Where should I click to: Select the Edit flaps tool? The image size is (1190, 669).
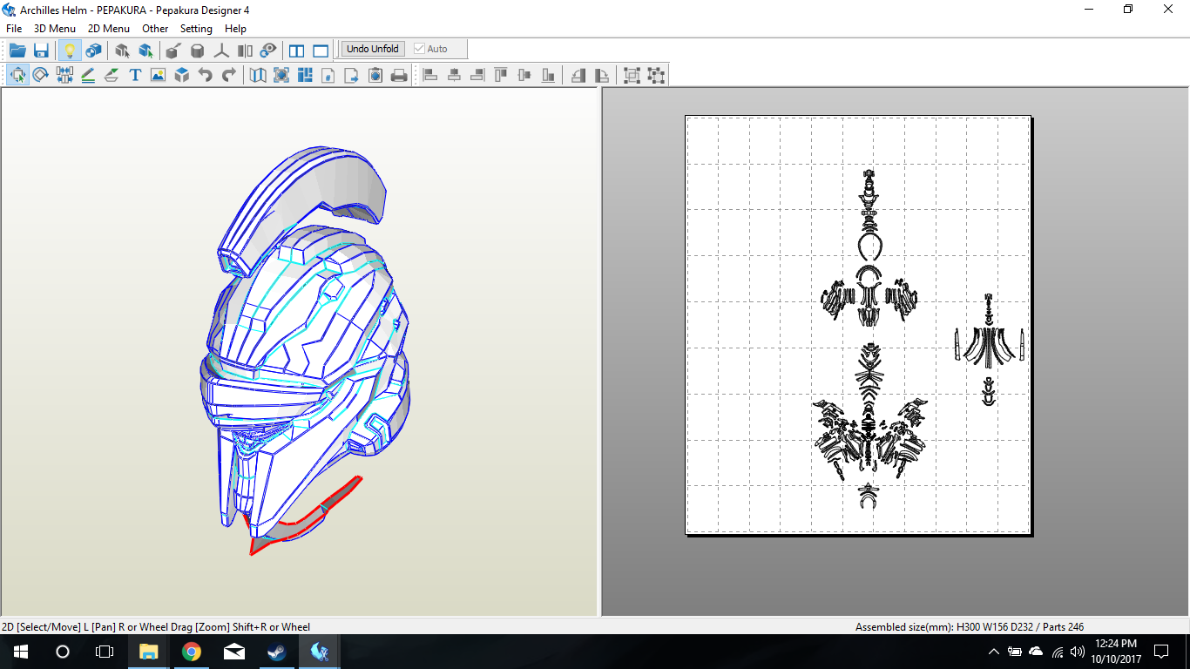(112, 75)
